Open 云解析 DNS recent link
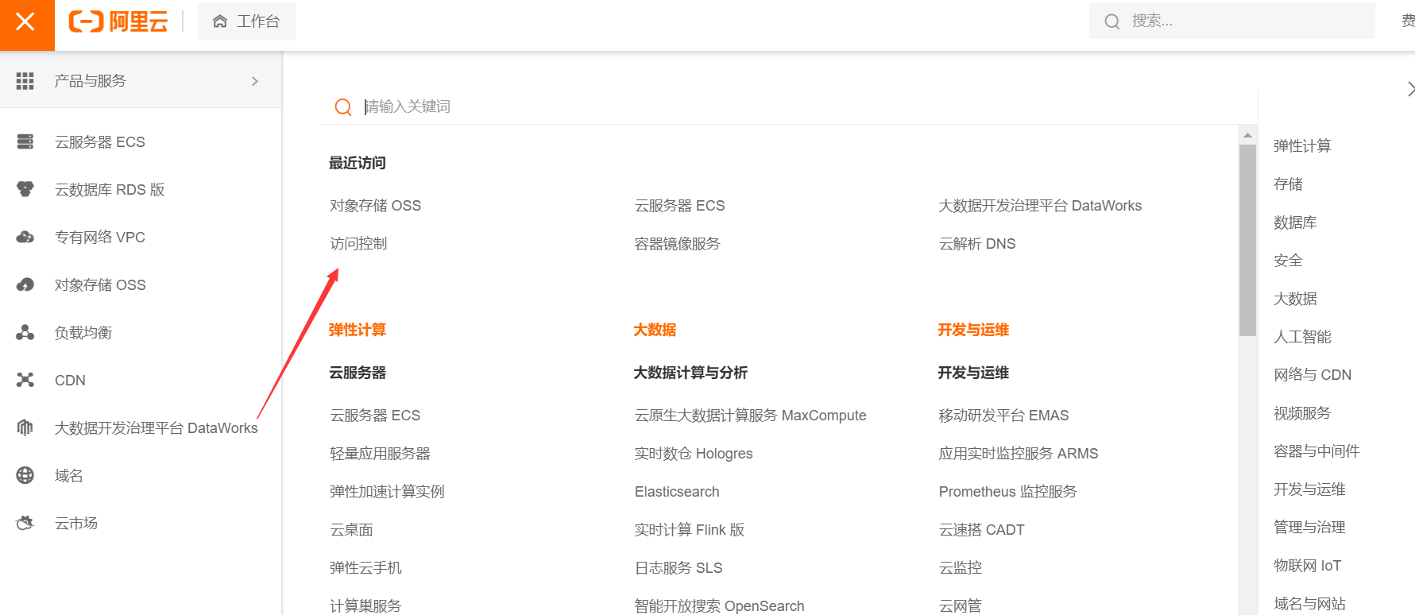Screen dimensions: 1415x615 (977, 244)
